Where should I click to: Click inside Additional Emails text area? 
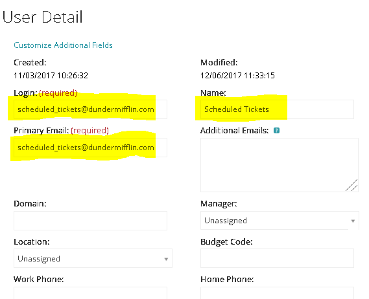[280, 165]
